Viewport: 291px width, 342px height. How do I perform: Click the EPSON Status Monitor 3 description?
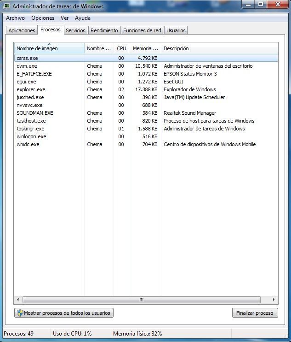190,74
